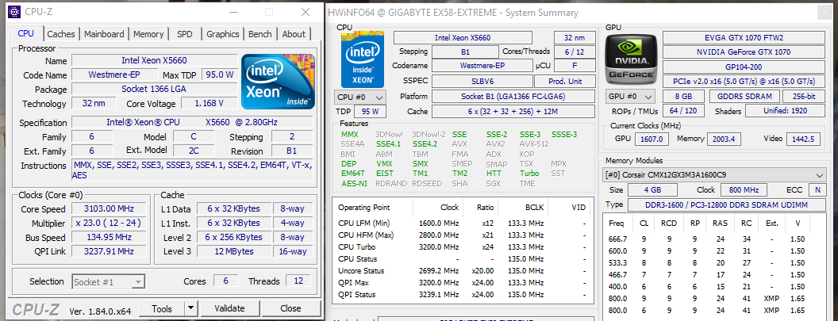This screenshot has width=838, height=321.
Task: Click the Cores/Threads value 6 / 12
Action: [574, 52]
